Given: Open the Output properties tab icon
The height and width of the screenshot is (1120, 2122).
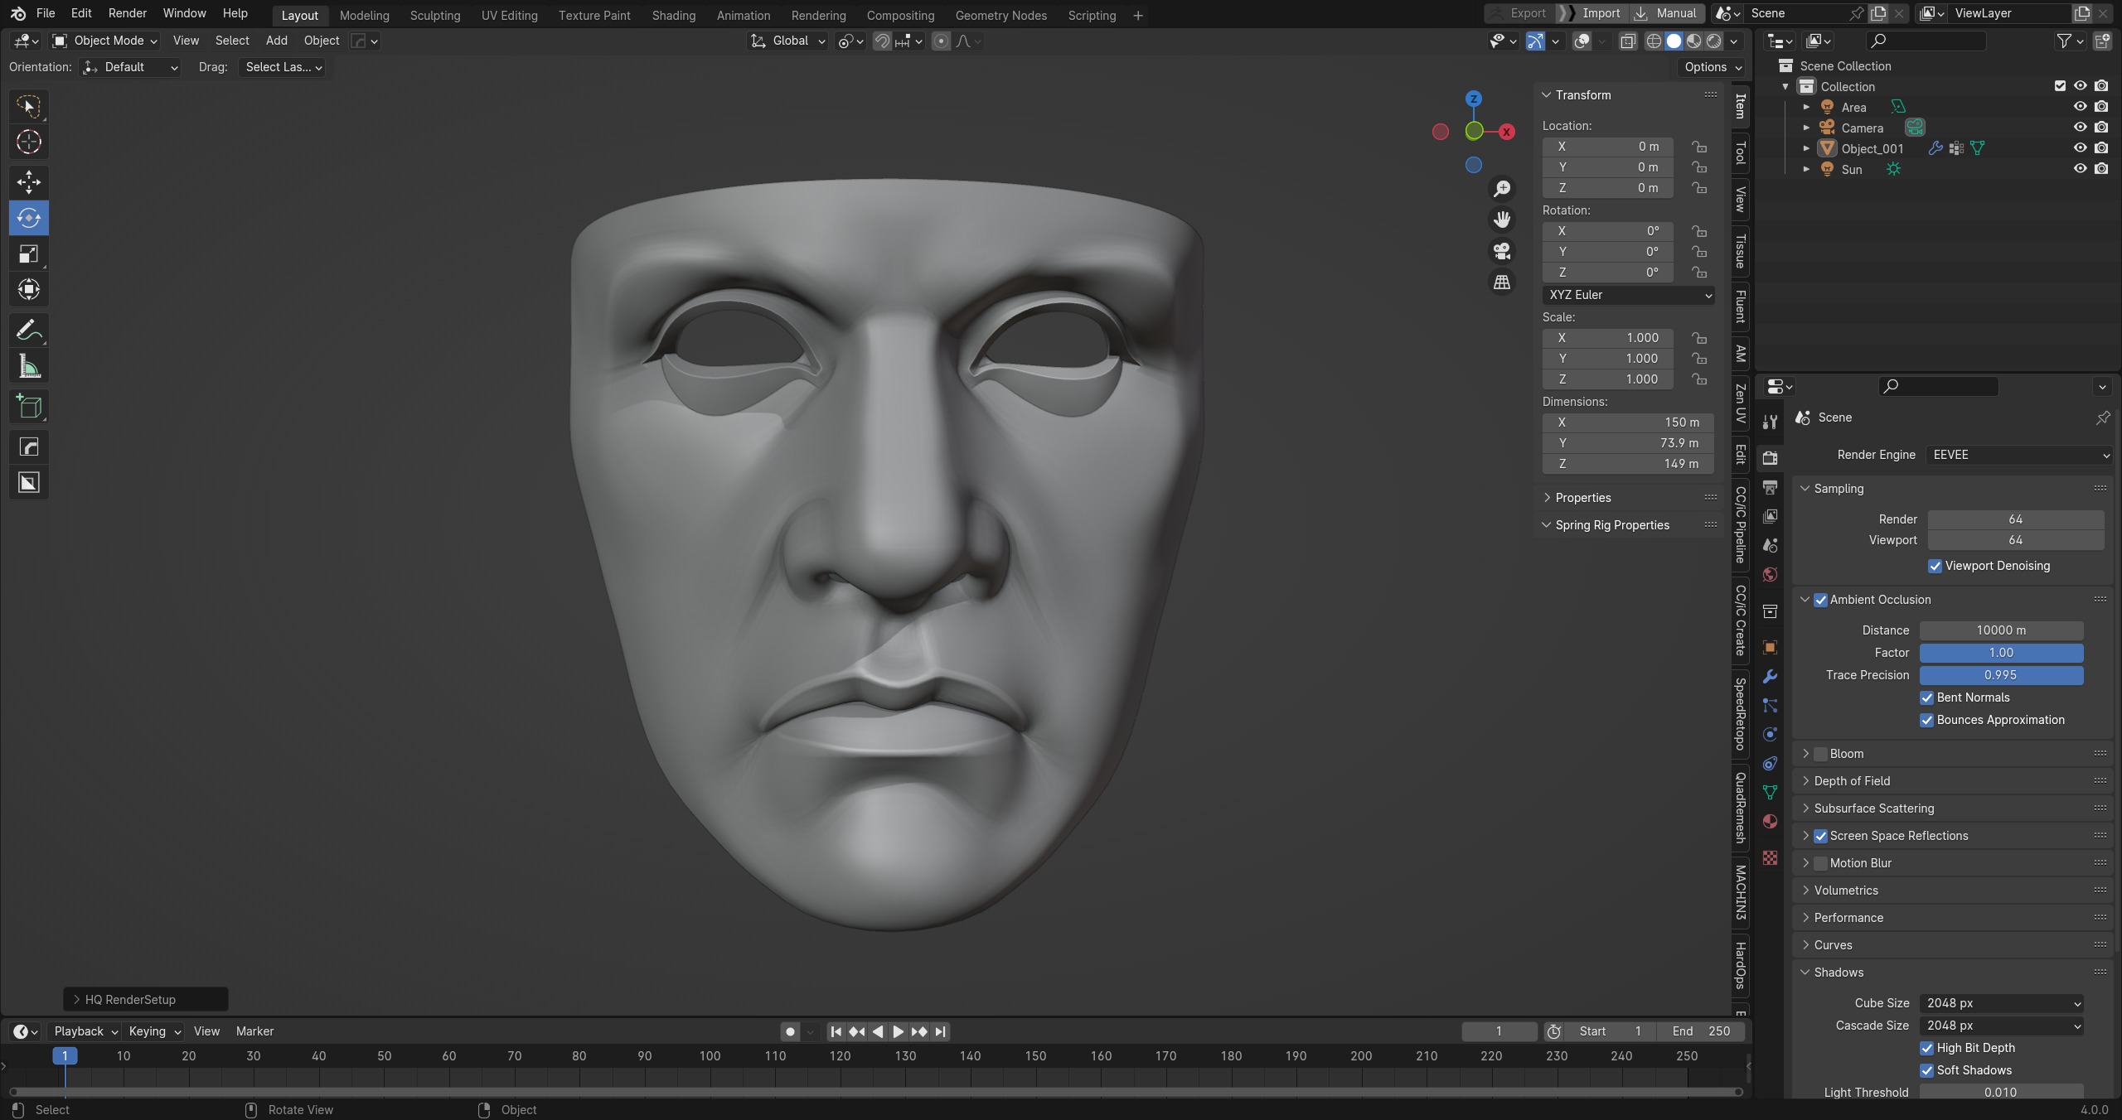Looking at the screenshot, I should (1770, 487).
